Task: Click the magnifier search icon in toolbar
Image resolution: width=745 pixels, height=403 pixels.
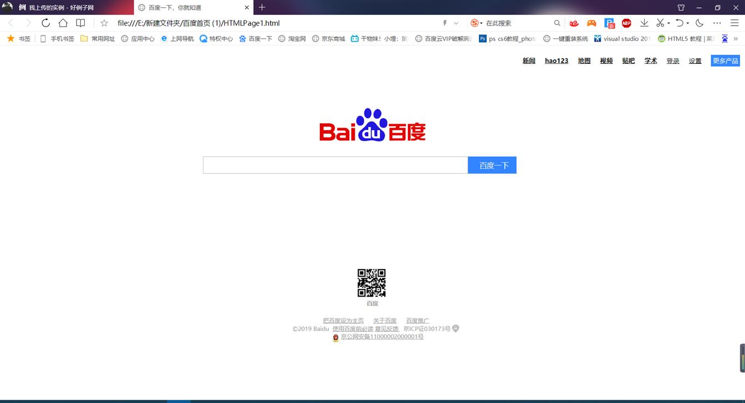Action: point(557,23)
